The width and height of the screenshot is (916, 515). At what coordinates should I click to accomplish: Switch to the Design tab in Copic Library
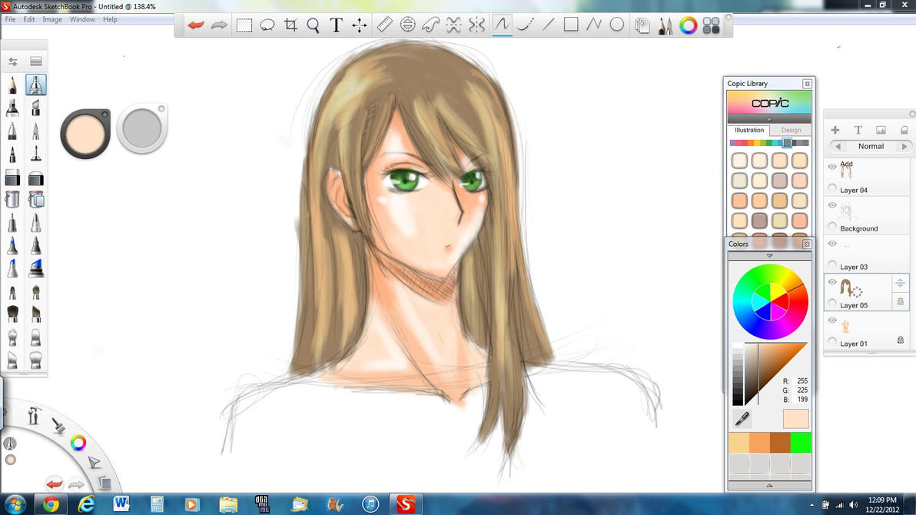pos(791,130)
